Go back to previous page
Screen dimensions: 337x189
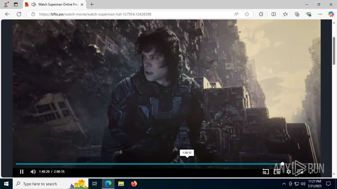coord(7,14)
